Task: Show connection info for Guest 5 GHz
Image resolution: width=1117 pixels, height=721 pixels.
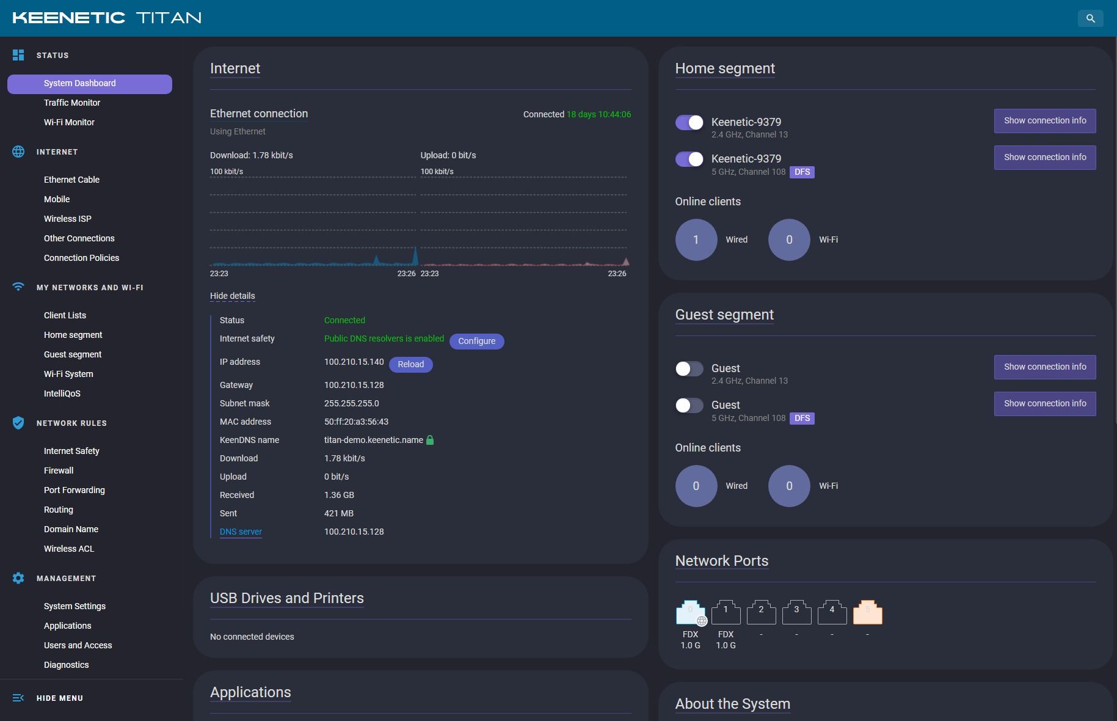Action: (x=1045, y=404)
